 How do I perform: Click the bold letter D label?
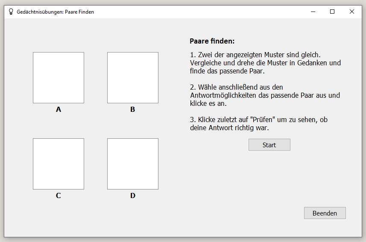click(133, 195)
